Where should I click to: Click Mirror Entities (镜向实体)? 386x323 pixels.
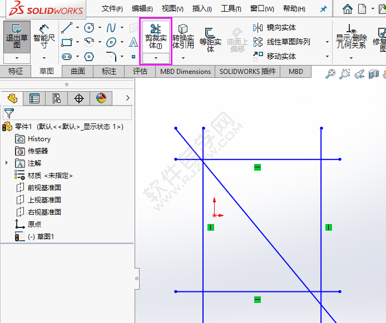[275, 28]
